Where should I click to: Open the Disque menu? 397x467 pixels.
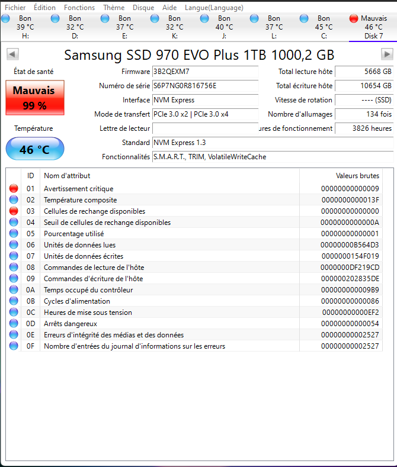(143, 8)
